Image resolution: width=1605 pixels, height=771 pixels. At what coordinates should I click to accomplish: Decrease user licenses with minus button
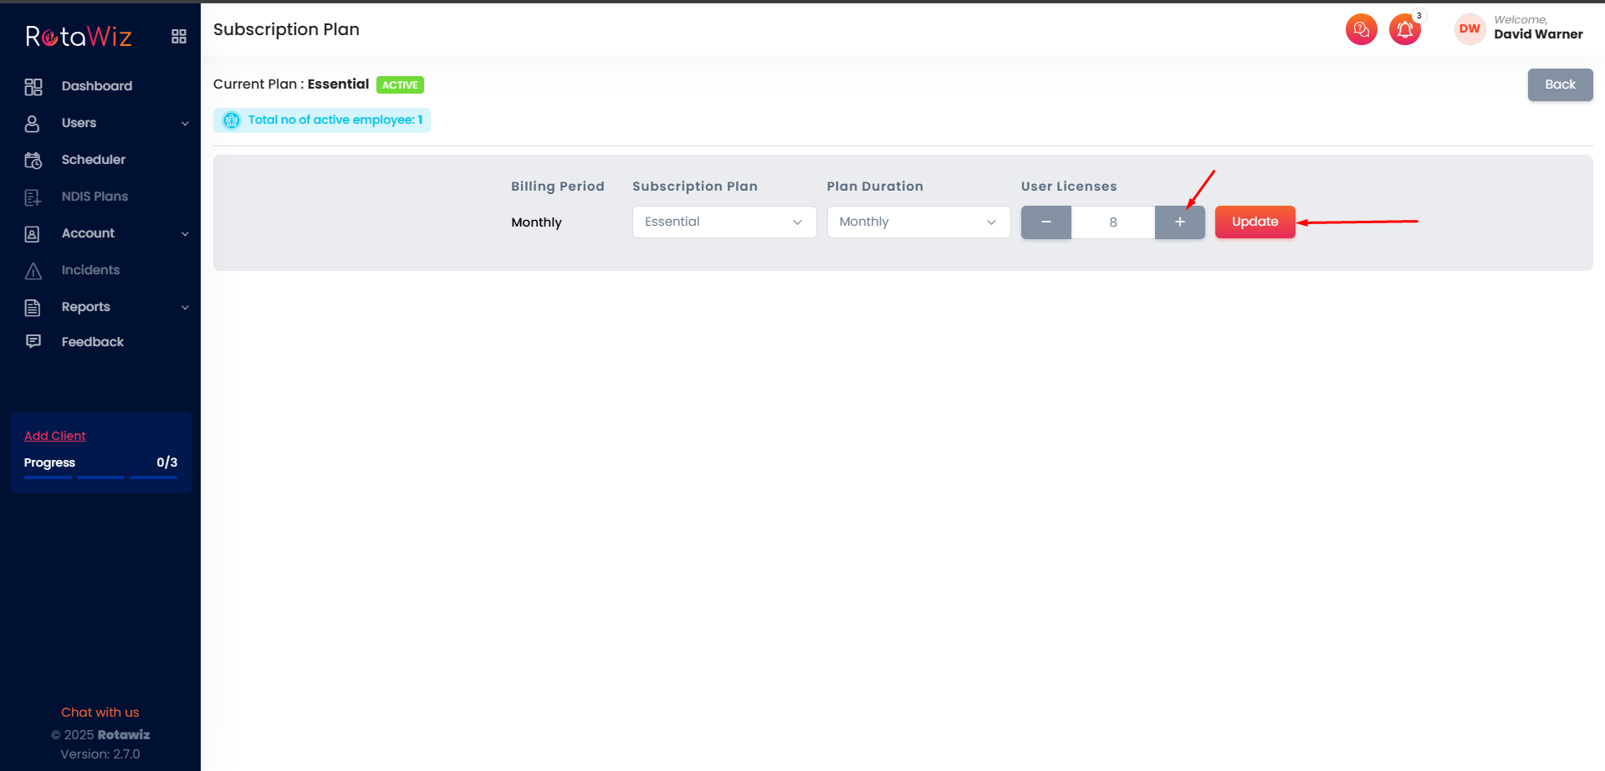tap(1045, 222)
